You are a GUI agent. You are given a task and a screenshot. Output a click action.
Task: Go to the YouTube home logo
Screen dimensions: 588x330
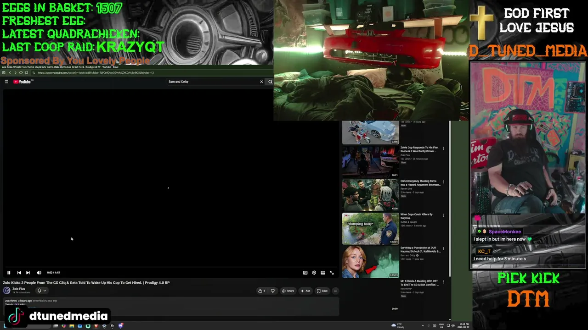[x=22, y=82]
